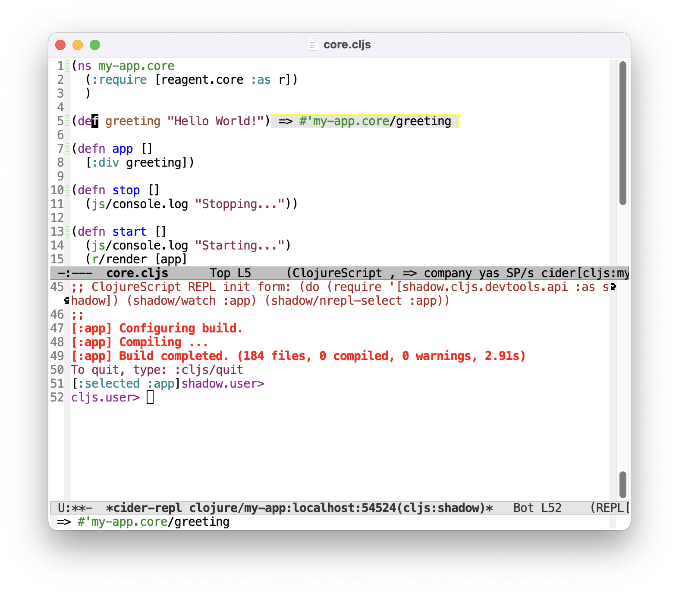Screen dimensions: 679x594
Task: Click the '(REPL[' mode indicator in REPL mode line
Action: [x=609, y=508]
